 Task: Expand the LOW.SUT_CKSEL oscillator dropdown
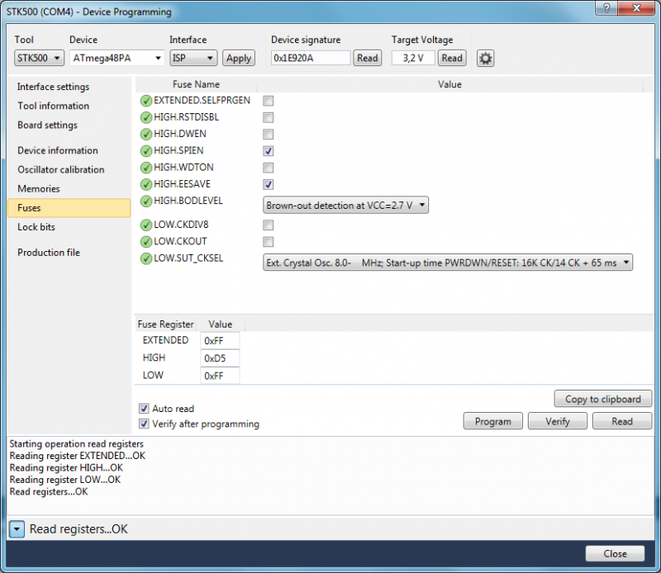[447, 263]
